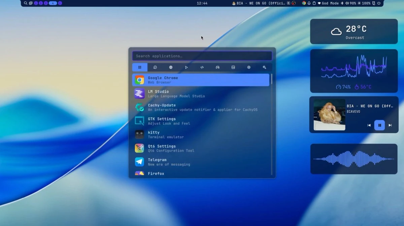This screenshot has width=404, height=226.
Task: Select the Development code category tab
Action: (x=202, y=67)
